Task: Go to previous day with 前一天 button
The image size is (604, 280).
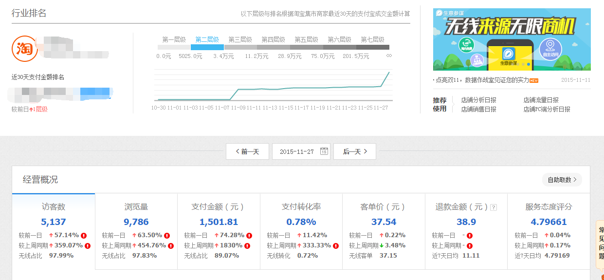Action: tap(247, 151)
